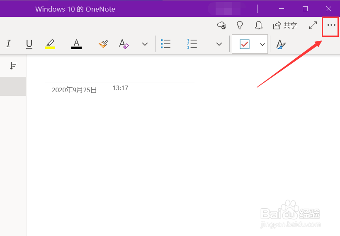Minimize the OneNote window
Viewport: 340px width, 236px height.
click(x=282, y=9)
